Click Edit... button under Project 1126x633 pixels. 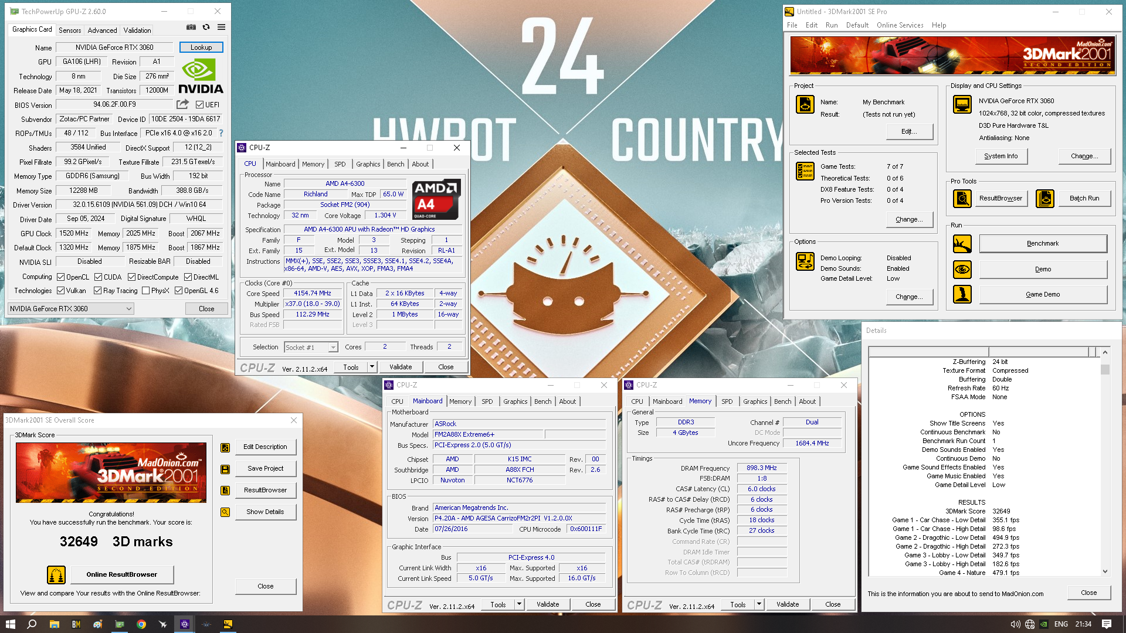point(909,131)
